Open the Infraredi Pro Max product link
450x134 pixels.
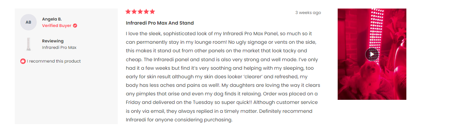pos(59,48)
